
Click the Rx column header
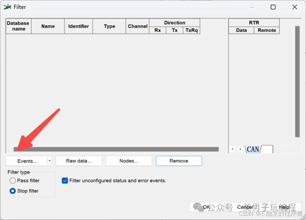click(157, 30)
